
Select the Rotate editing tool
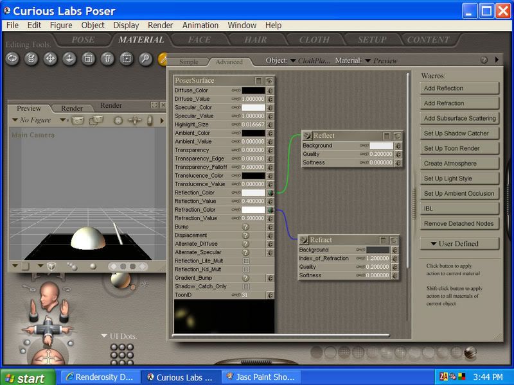pyautogui.click(x=12, y=59)
